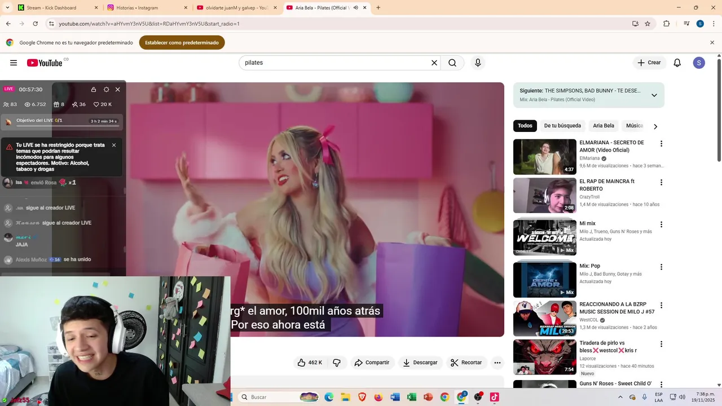722x406 pixels.
Task: Open Chrome three-dot menu
Action: coord(712,24)
